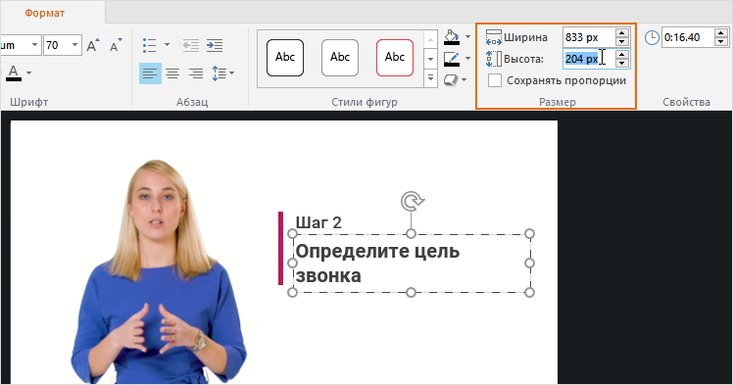Increase the Высота height value
The height and width of the screenshot is (385, 733).
(x=622, y=54)
